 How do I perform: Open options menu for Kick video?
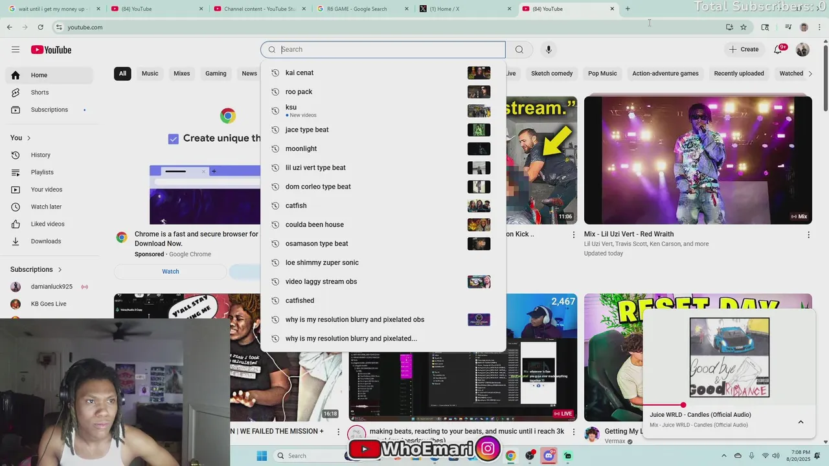pos(573,235)
